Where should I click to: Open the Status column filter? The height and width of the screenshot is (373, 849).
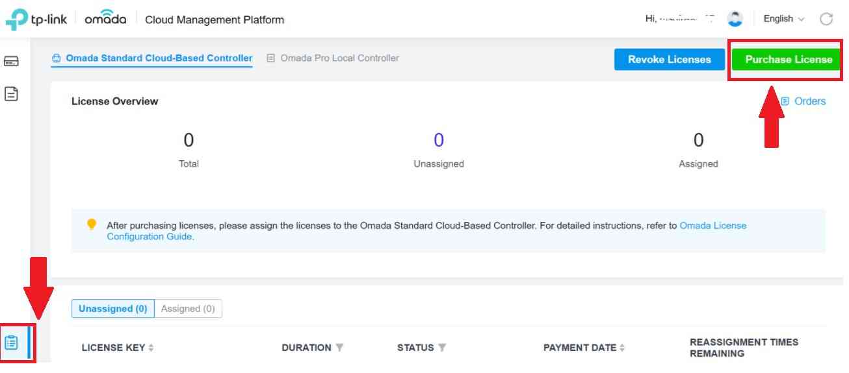pyautogui.click(x=442, y=348)
